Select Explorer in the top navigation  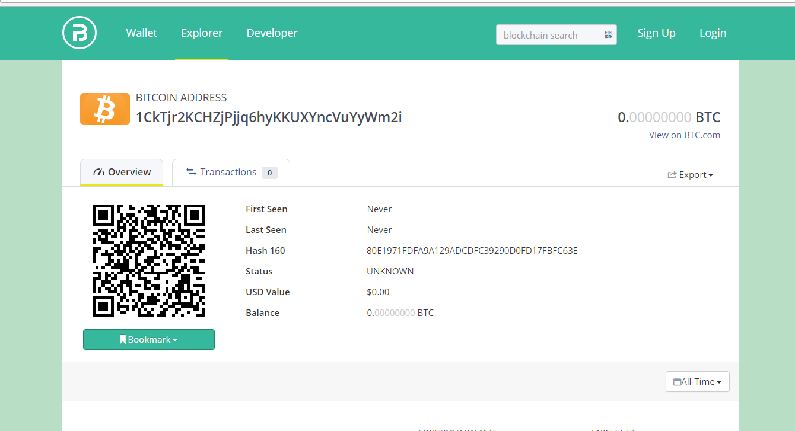coord(202,33)
